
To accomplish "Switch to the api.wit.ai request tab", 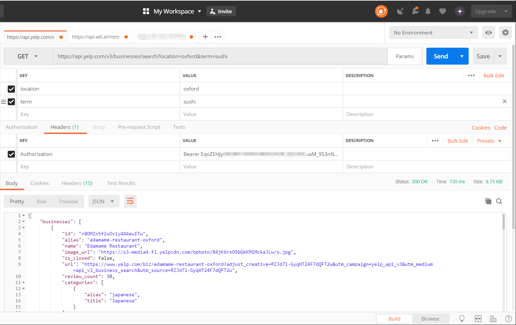I will [100, 37].
